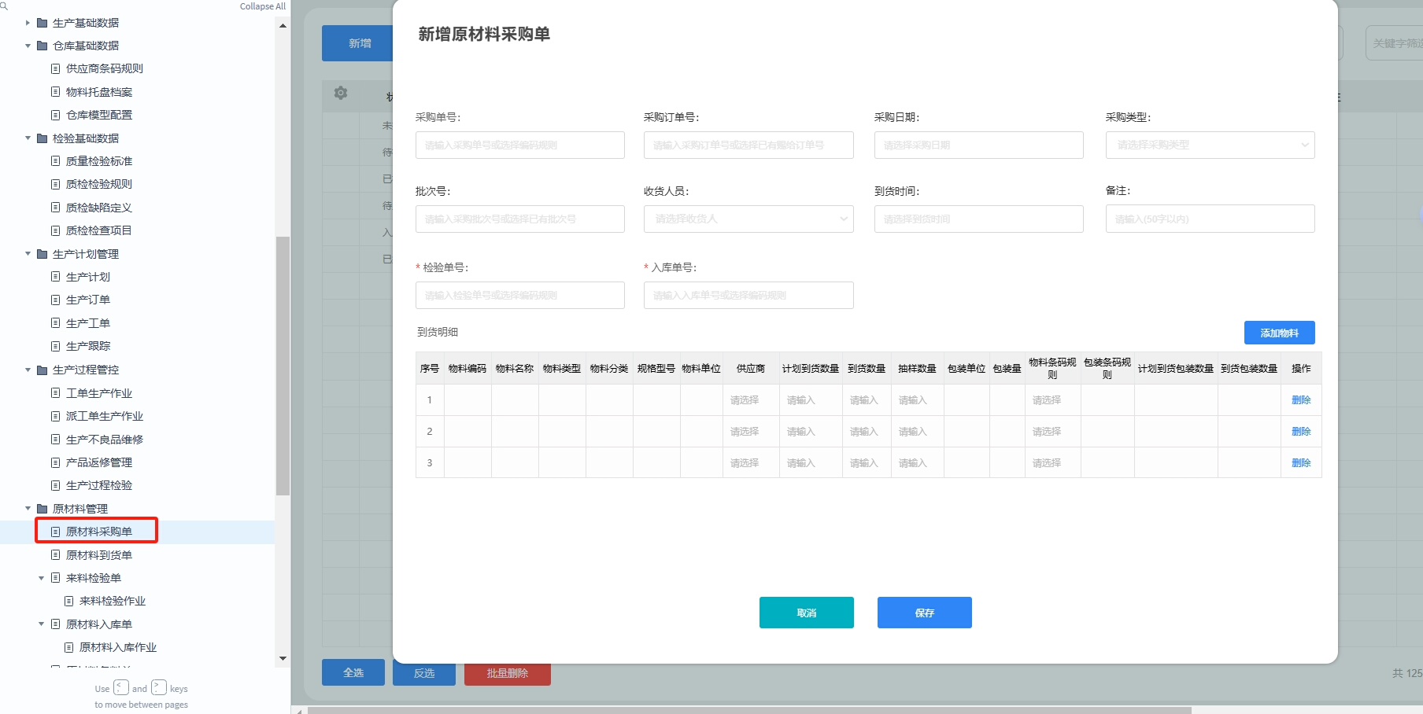Open 原材料采购单 in the sidebar

(x=98, y=532)
